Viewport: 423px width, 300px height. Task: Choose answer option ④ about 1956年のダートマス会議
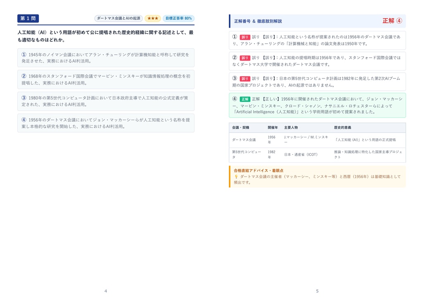point(106,123)
